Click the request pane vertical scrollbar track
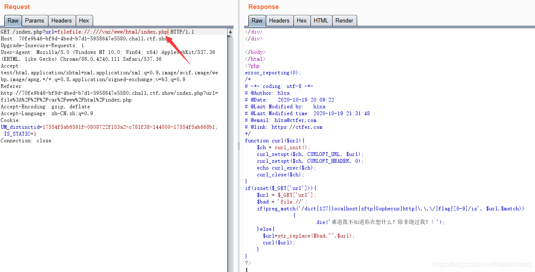 (230, 153)
